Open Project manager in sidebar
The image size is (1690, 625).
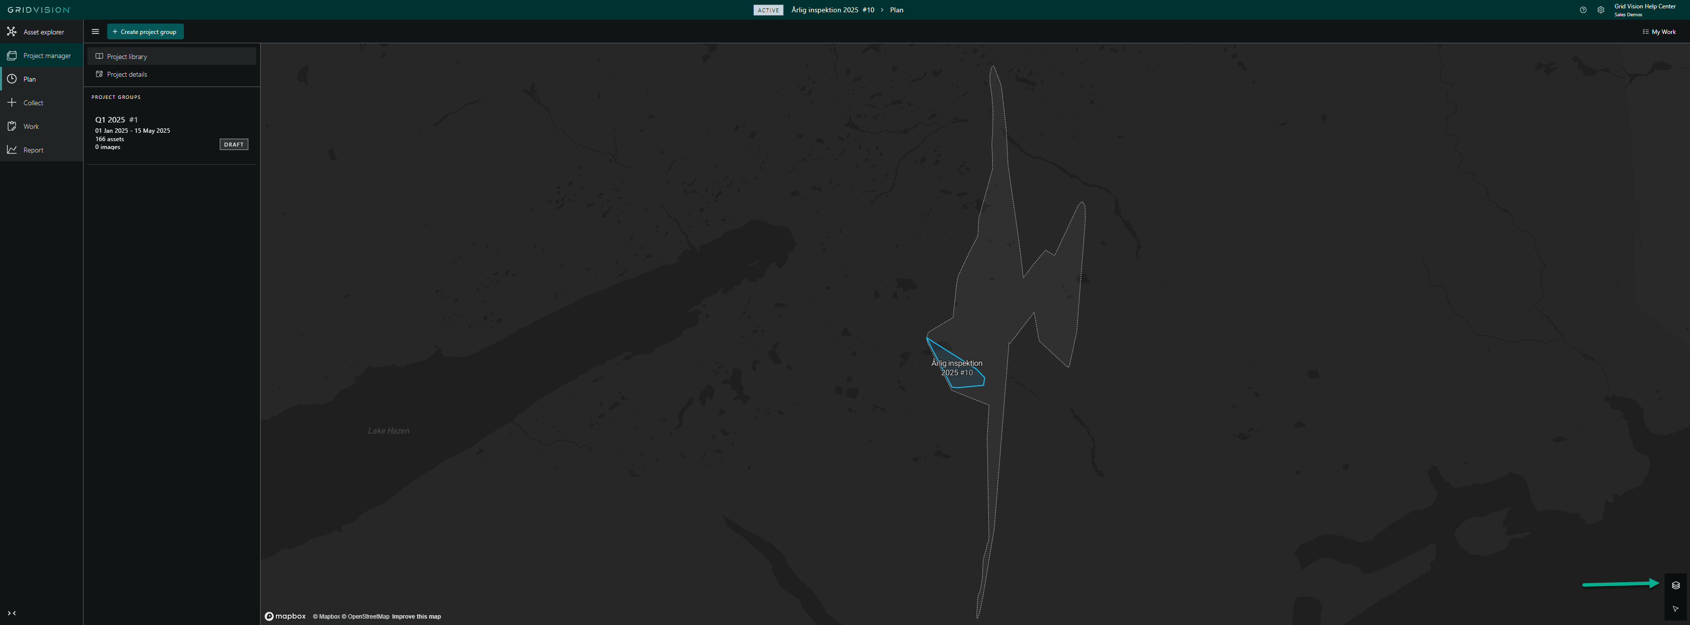tap(46, 56)
